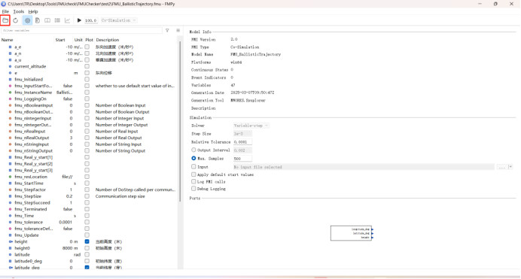Check Apply default start values

tap(193, 174)
